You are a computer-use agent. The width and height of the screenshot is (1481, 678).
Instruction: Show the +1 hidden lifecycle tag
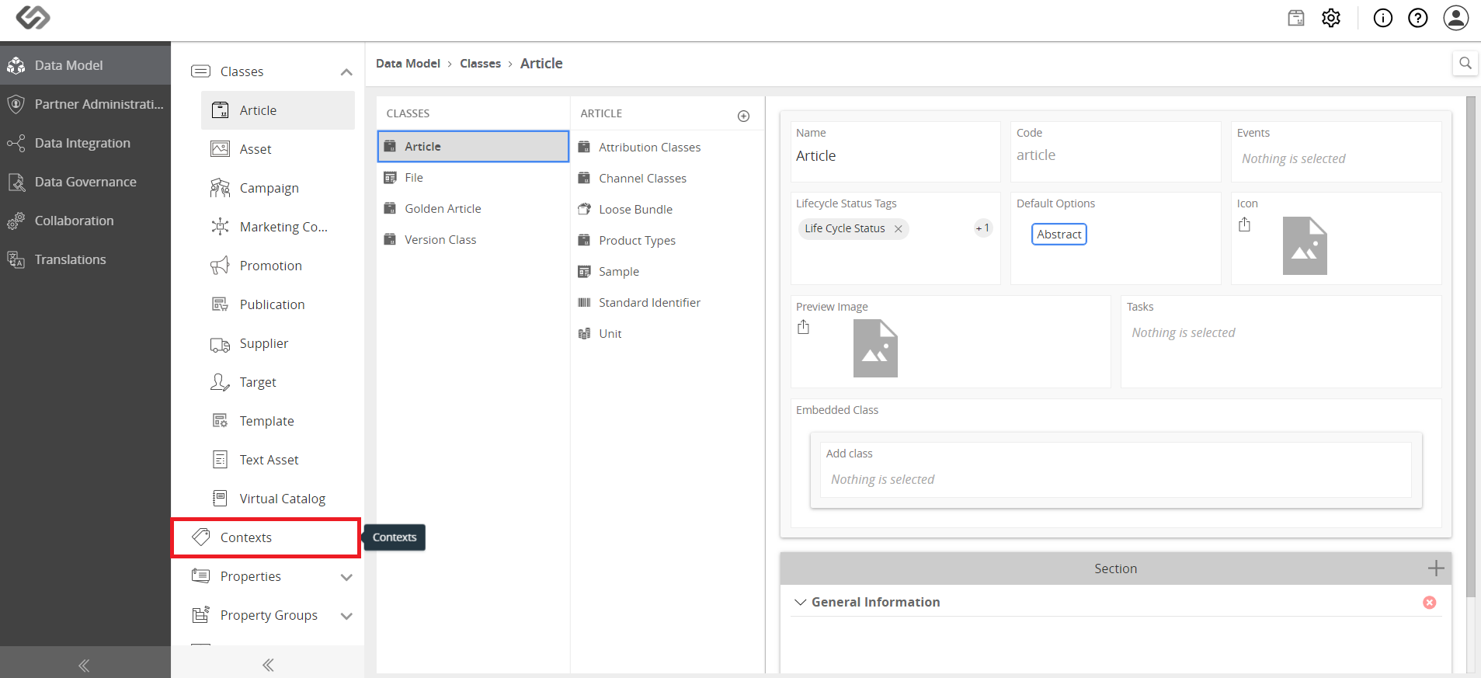pos(983,228)
